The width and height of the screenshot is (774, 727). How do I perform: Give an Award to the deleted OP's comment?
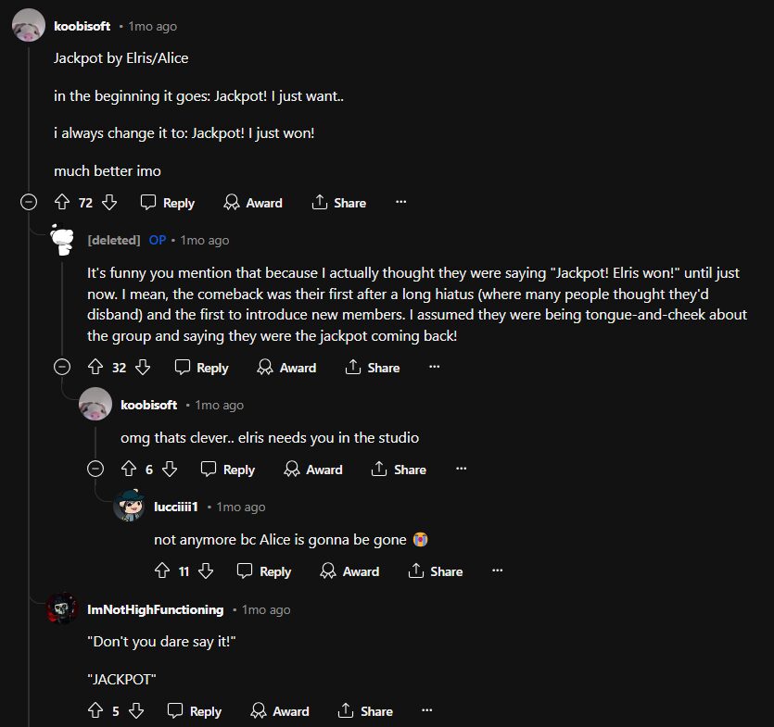(286, 368)
